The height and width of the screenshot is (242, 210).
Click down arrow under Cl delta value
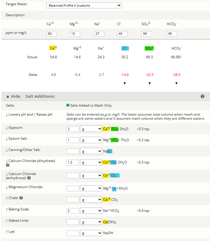(124, 83)
